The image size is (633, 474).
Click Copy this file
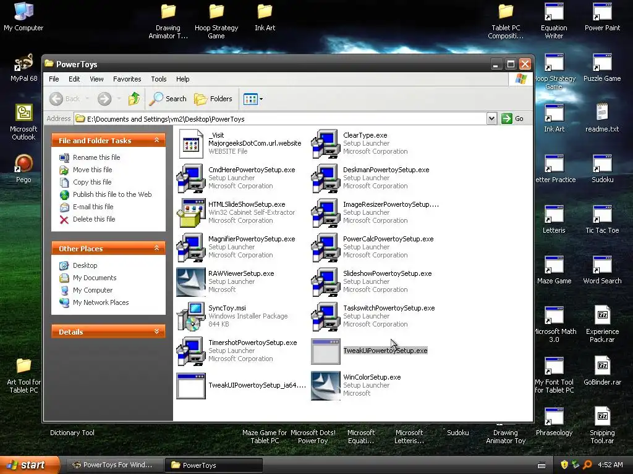point(85,182)
